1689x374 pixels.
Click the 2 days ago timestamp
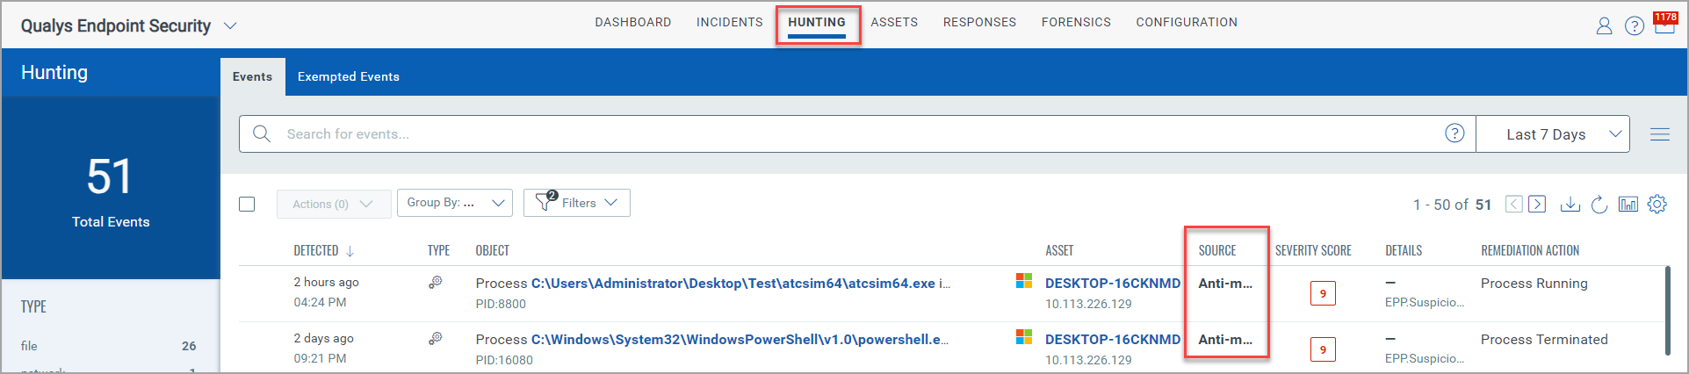[323, 338]
